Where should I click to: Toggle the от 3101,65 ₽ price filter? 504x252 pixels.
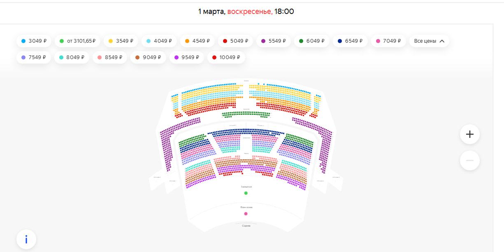coord(77,41)
